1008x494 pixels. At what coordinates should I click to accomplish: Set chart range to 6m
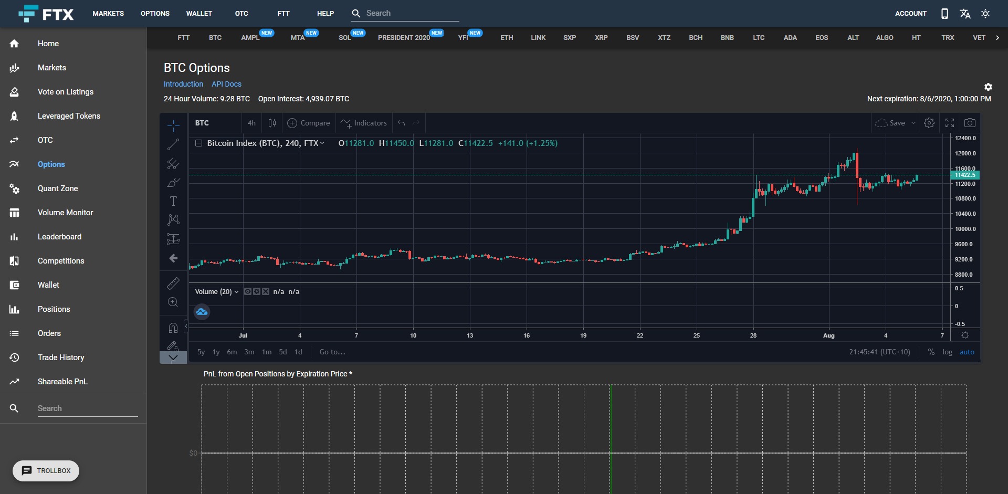[232, 352]
